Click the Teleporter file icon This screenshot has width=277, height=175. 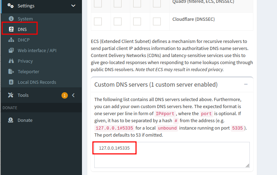pos(11,71)
